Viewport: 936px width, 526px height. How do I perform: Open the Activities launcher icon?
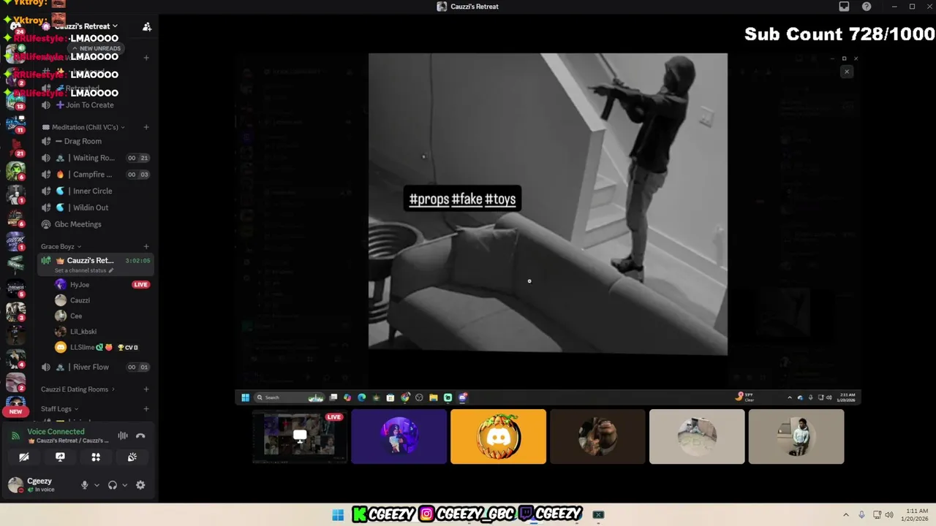[x=96, y=457]
